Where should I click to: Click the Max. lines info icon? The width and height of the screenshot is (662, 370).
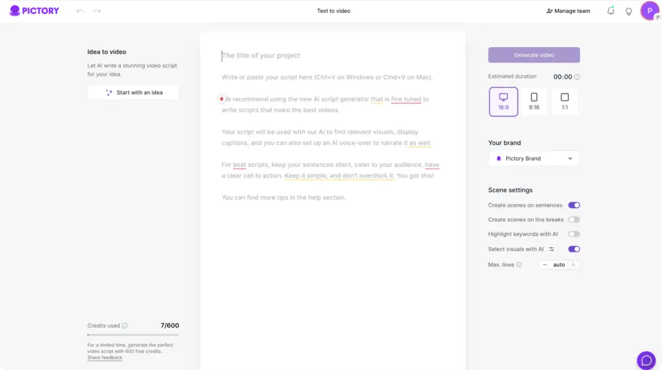519,265
